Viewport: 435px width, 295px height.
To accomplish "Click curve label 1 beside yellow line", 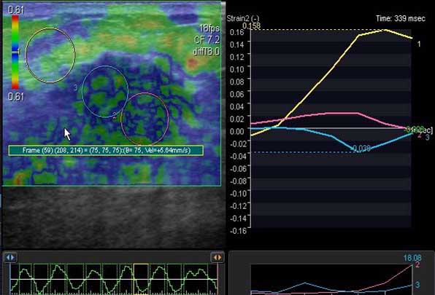I will (x=419, y=44).
